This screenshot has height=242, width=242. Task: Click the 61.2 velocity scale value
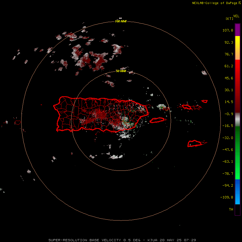[x=229, y=66]
